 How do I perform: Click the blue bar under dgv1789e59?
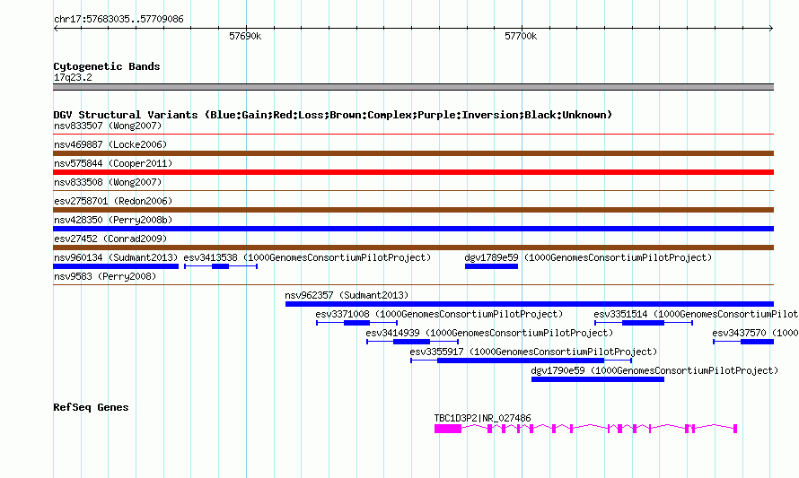491,266
